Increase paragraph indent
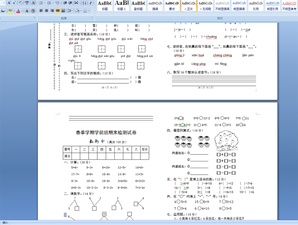The image size is (298, 225). pos(70,3)
